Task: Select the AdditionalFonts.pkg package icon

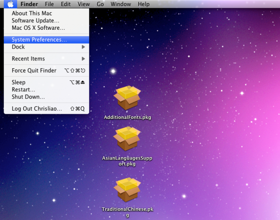Action: (x=127, y=98)
